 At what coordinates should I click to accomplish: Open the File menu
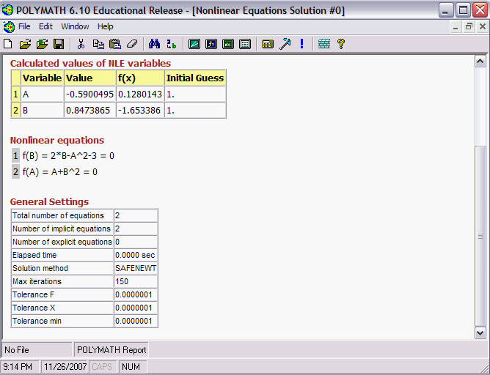[24, 26]
